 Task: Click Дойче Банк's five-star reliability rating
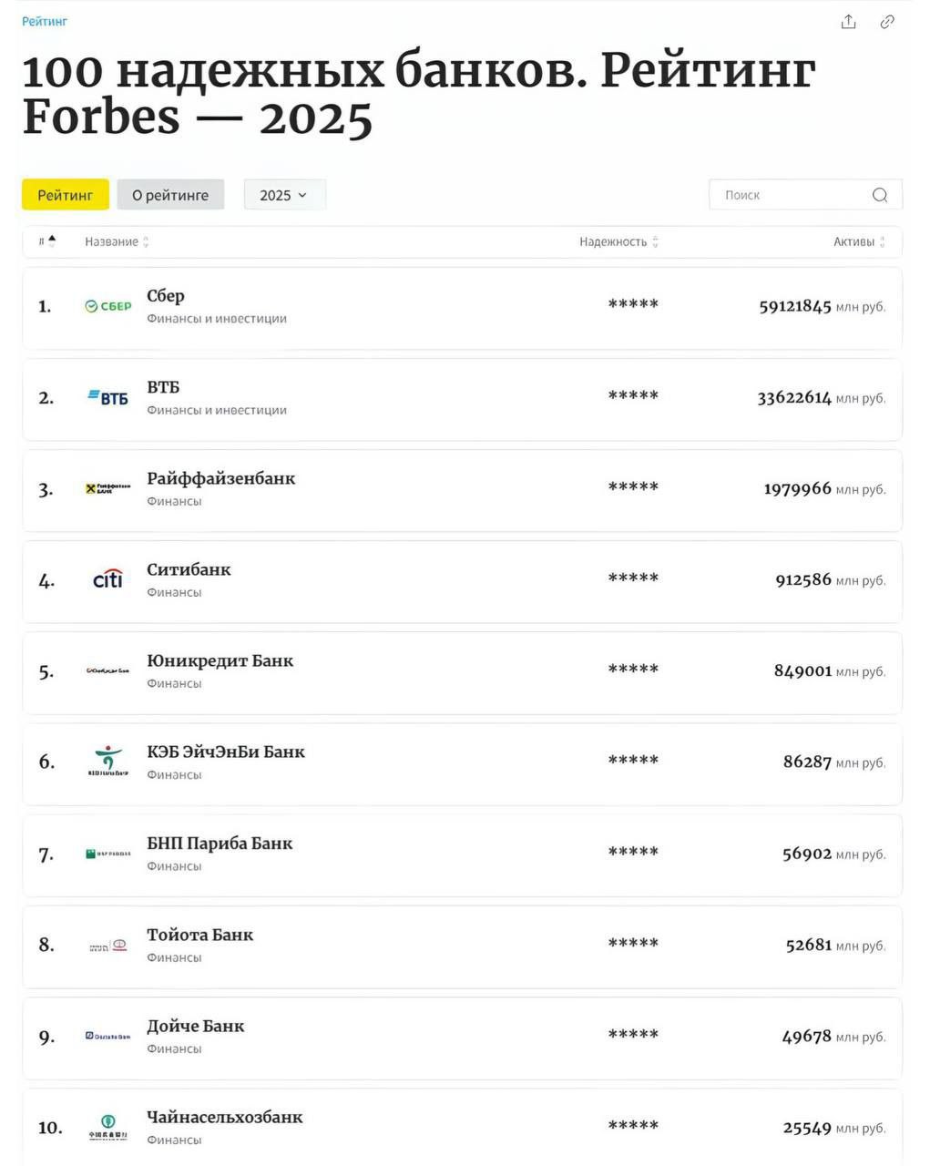click(x=633, y=1034)
